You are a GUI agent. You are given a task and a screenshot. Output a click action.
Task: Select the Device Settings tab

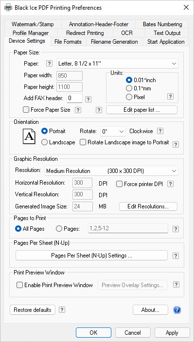(27, 41)
